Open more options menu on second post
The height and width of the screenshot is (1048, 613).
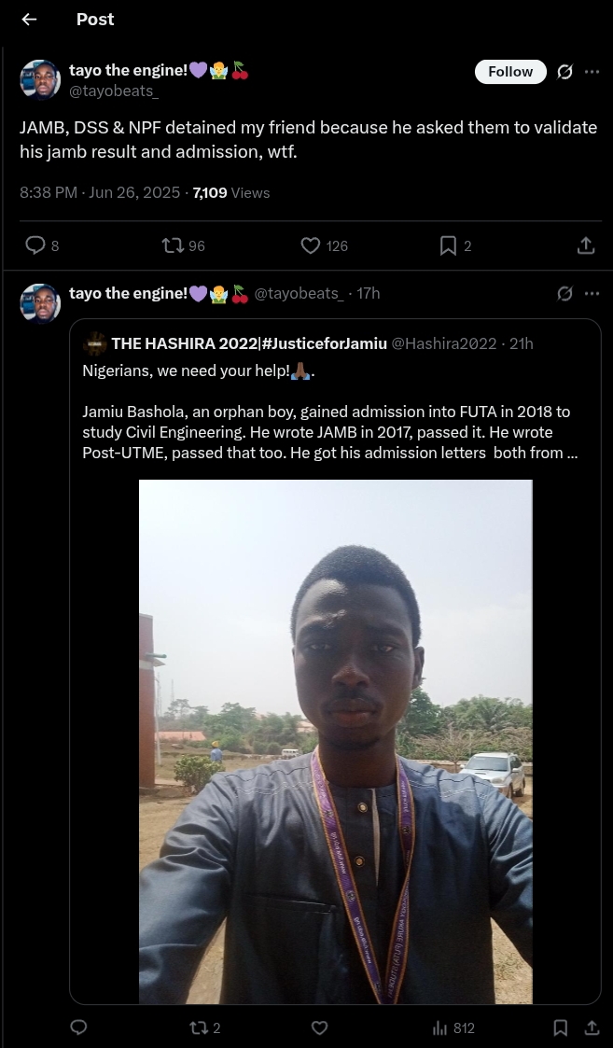[x=592, y=294]
